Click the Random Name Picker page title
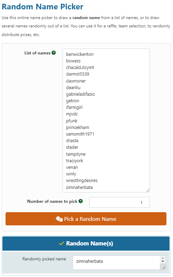The image size is (173, 277). [x=43, y=7]
